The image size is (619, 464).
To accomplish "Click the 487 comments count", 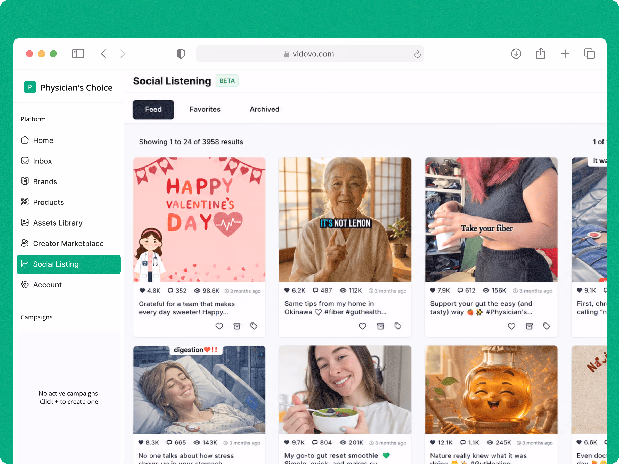I will pyautogui.click(x=322, y=291).
